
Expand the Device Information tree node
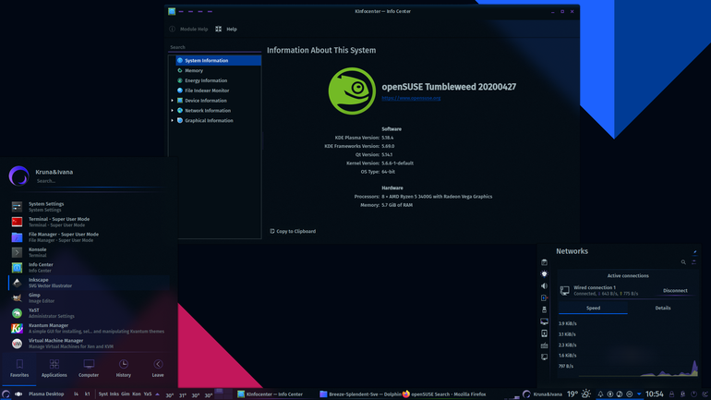pyautogui.click(x=173, y=101)
